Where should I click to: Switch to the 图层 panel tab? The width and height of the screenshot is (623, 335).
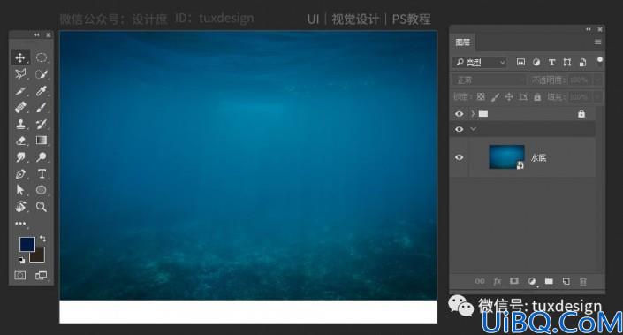462,42
